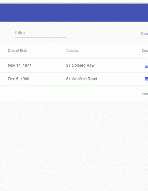Viewport: 148px width, 191px height.
Task: Click the underline beneath the Filter field
Action: [x=40, y=37]
